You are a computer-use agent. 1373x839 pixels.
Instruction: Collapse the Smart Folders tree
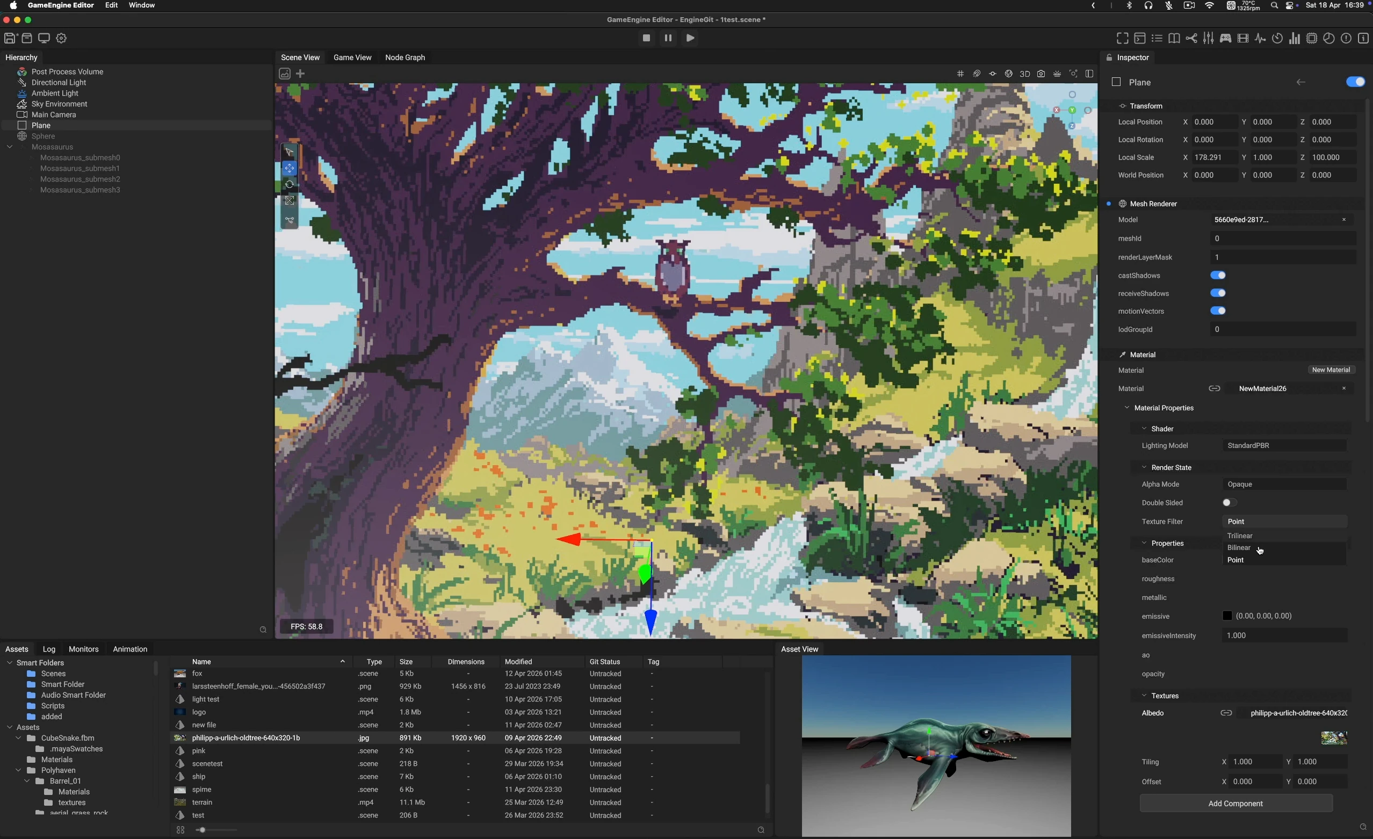point(10,662)
